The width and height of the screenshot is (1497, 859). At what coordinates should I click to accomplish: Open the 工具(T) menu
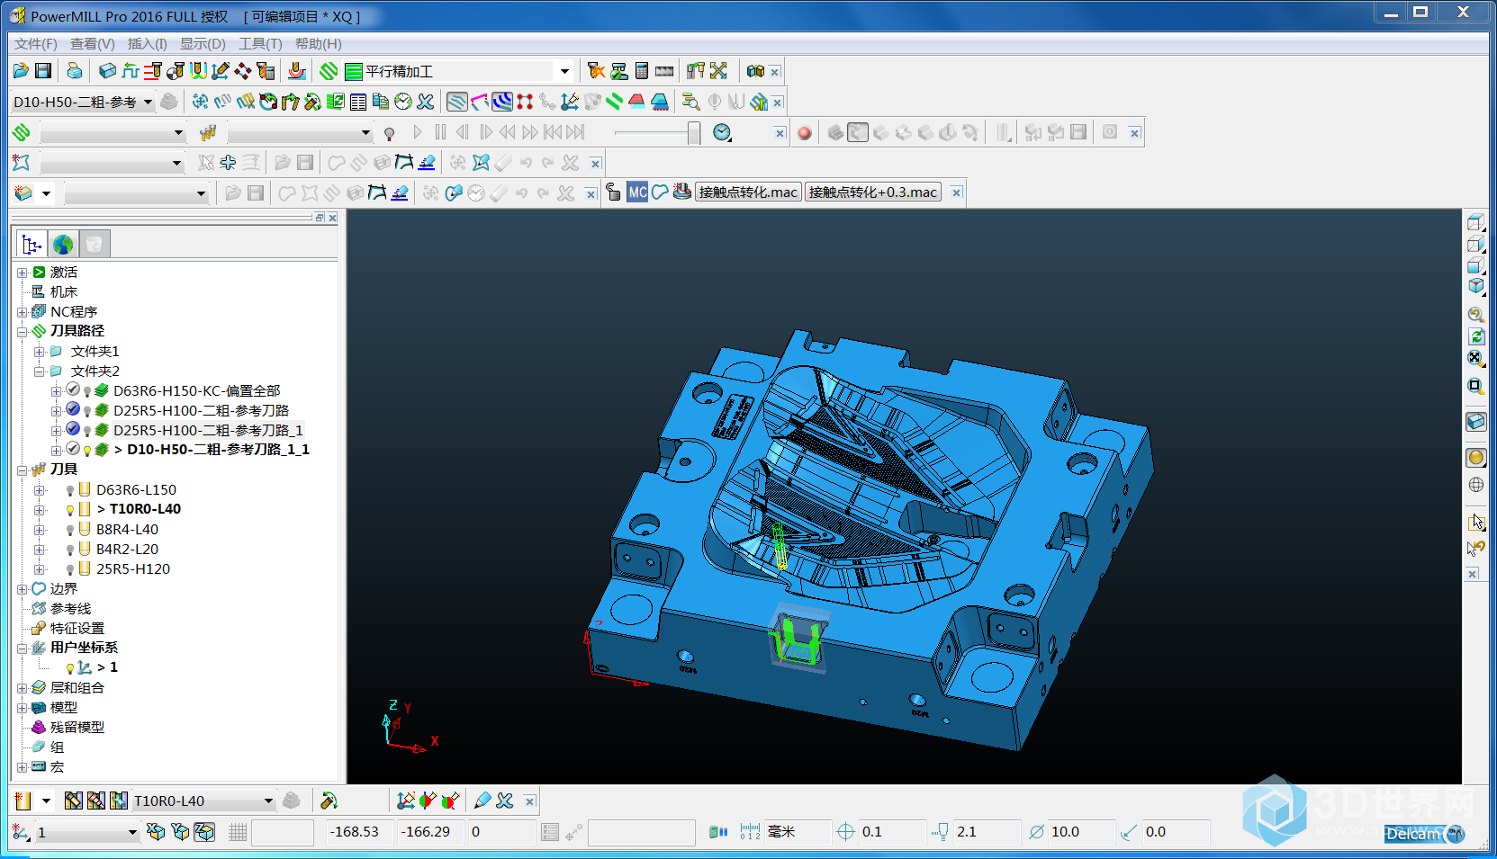coord(260,43)
